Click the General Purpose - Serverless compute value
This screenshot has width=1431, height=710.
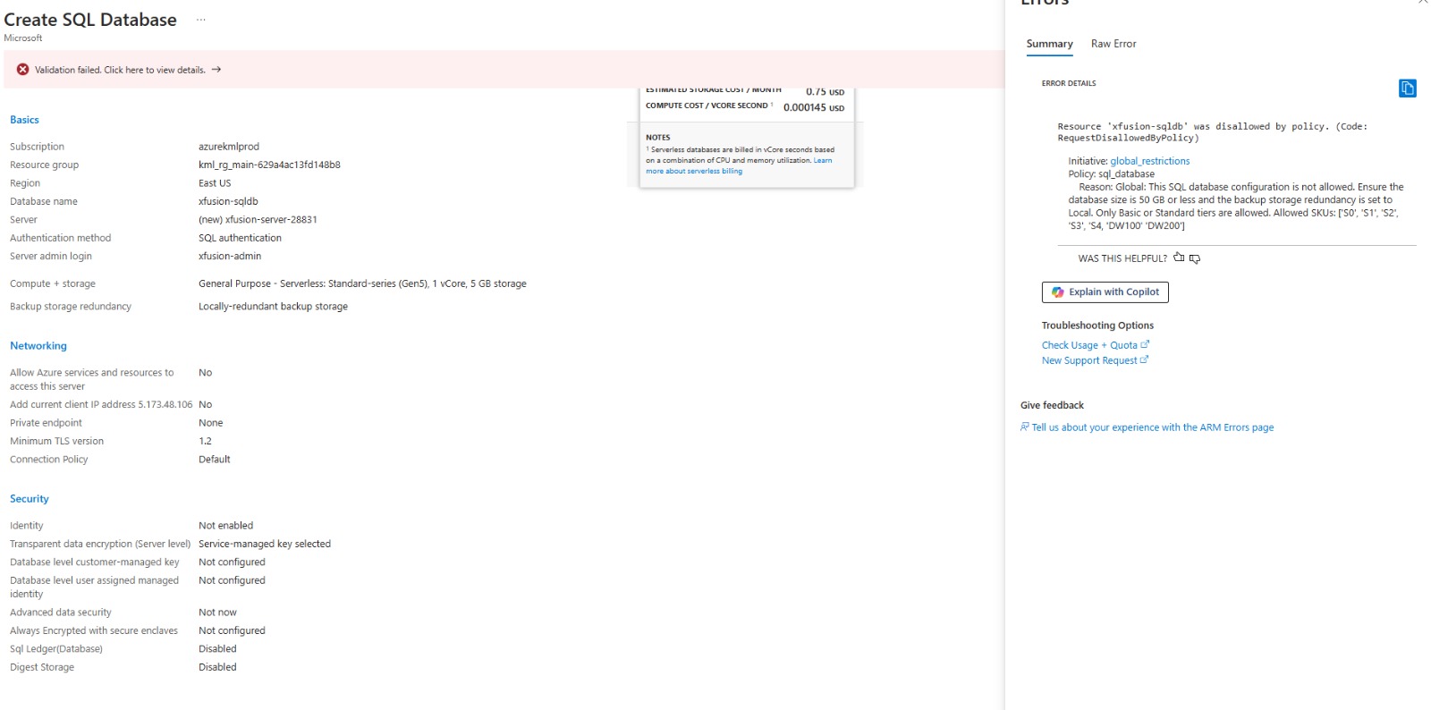(x=362, y=283)
